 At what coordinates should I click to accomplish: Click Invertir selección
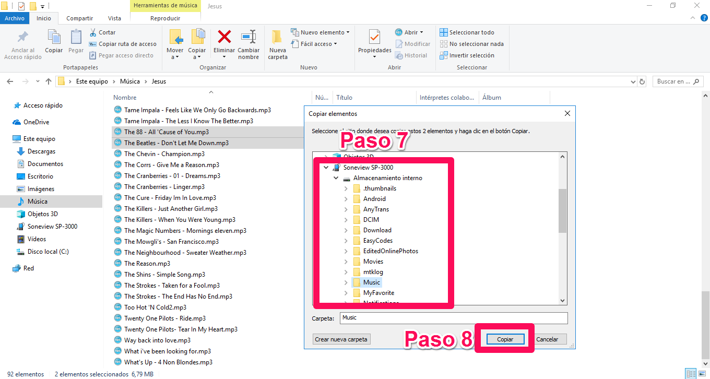point(467,55)
